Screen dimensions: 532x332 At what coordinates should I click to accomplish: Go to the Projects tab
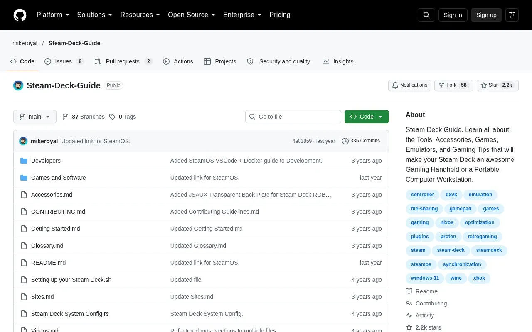(x=220, y=61)
